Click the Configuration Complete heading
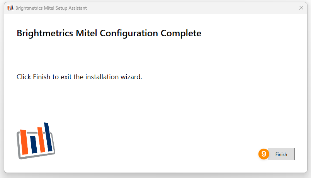This screenshot has height=178, width=311. (x=109, y=33)
